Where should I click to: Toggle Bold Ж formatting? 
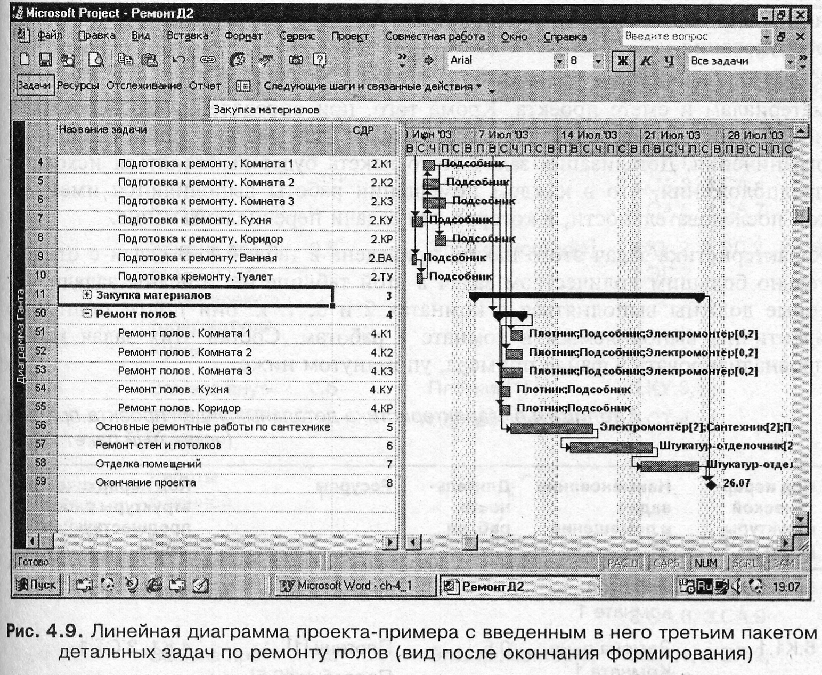(622, 61)
